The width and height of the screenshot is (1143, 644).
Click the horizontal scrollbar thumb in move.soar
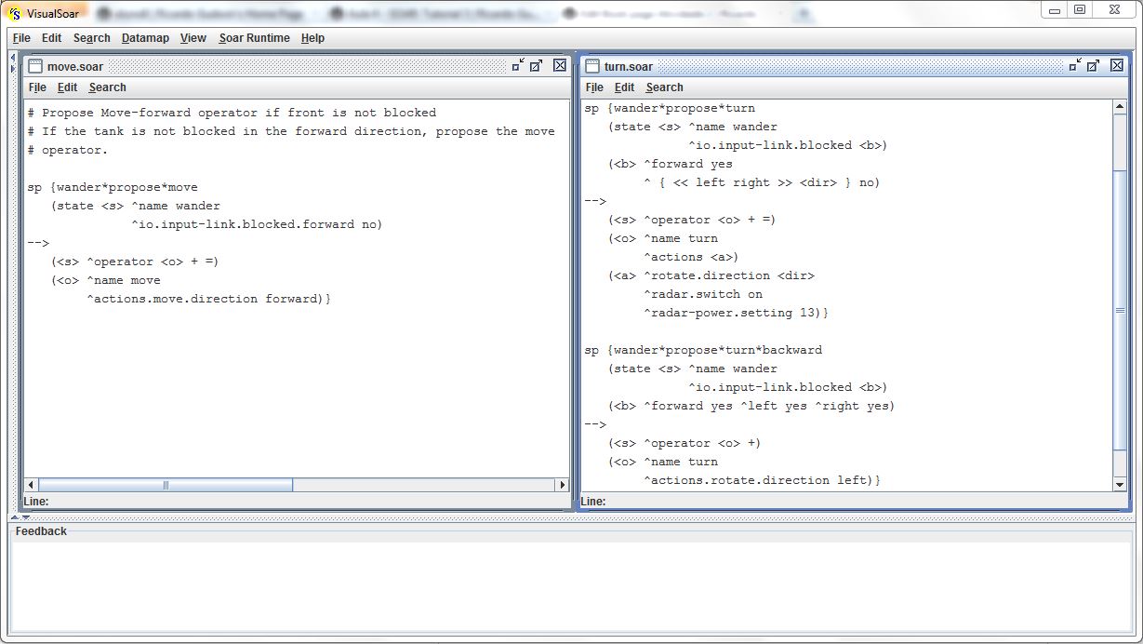click(x=166, y=485)
